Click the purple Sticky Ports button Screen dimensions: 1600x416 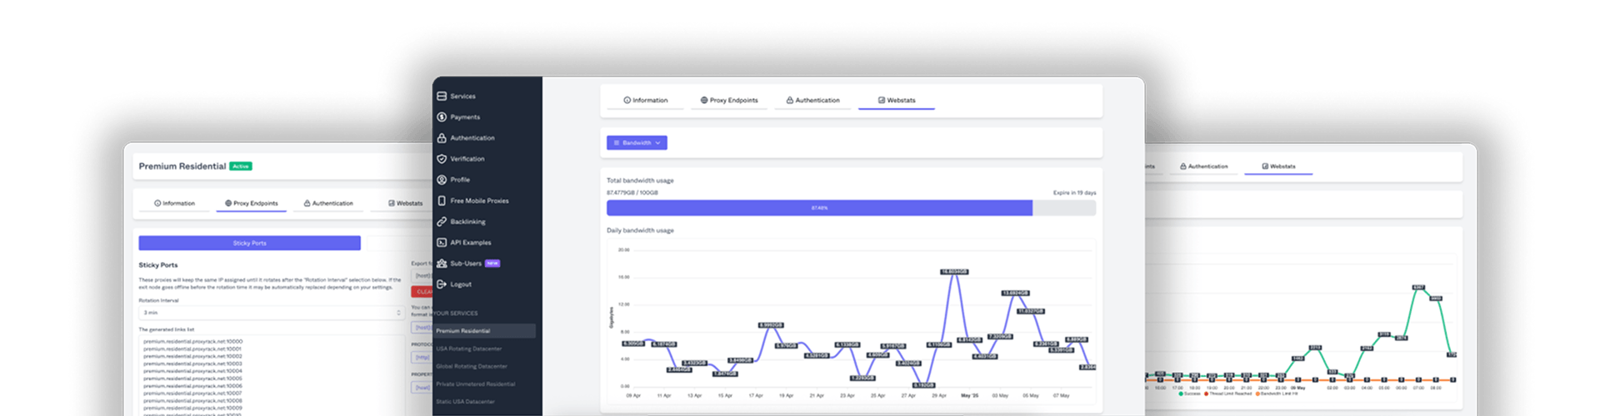249,243
